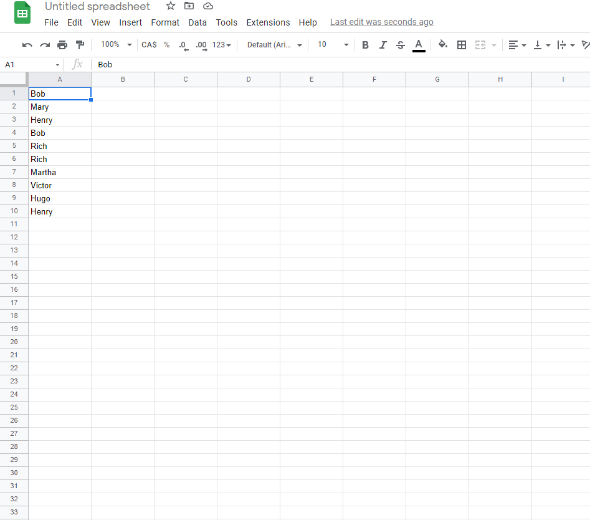Open the text color picker
The image size is (590, 520).
(x=419, y=44)
